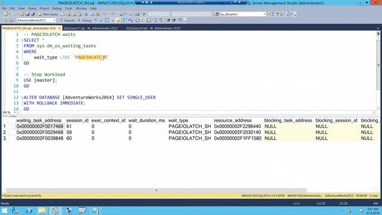Image resolution: width=382 pixels, height=215 pixels.
Task: Click the resource_address column header
Action: (x=233, y=121)
